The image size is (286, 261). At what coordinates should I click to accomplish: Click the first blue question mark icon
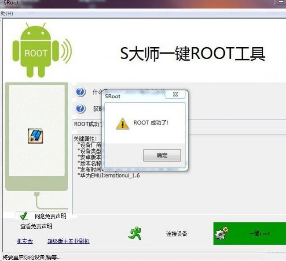(81, 92)
